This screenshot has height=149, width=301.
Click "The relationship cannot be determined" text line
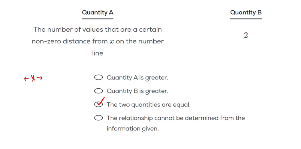pyautogui.click(x=176, y=118)
